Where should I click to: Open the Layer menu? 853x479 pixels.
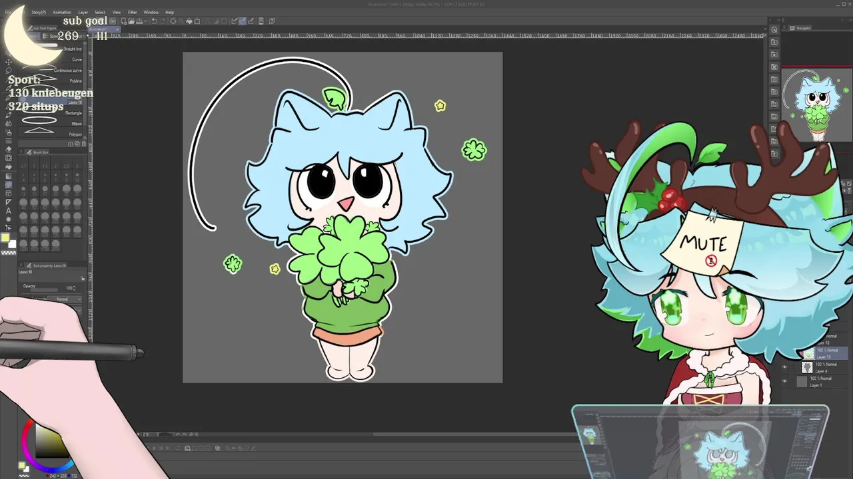[83, 12]
